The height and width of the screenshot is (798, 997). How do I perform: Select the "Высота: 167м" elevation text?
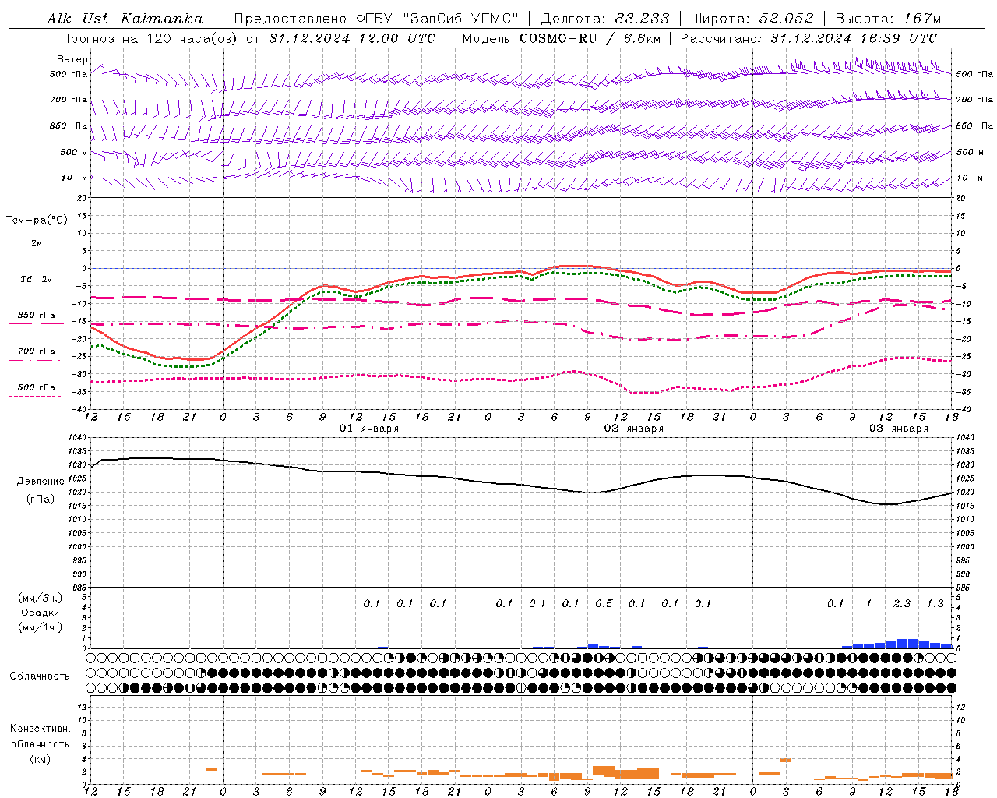coord(888,19)
